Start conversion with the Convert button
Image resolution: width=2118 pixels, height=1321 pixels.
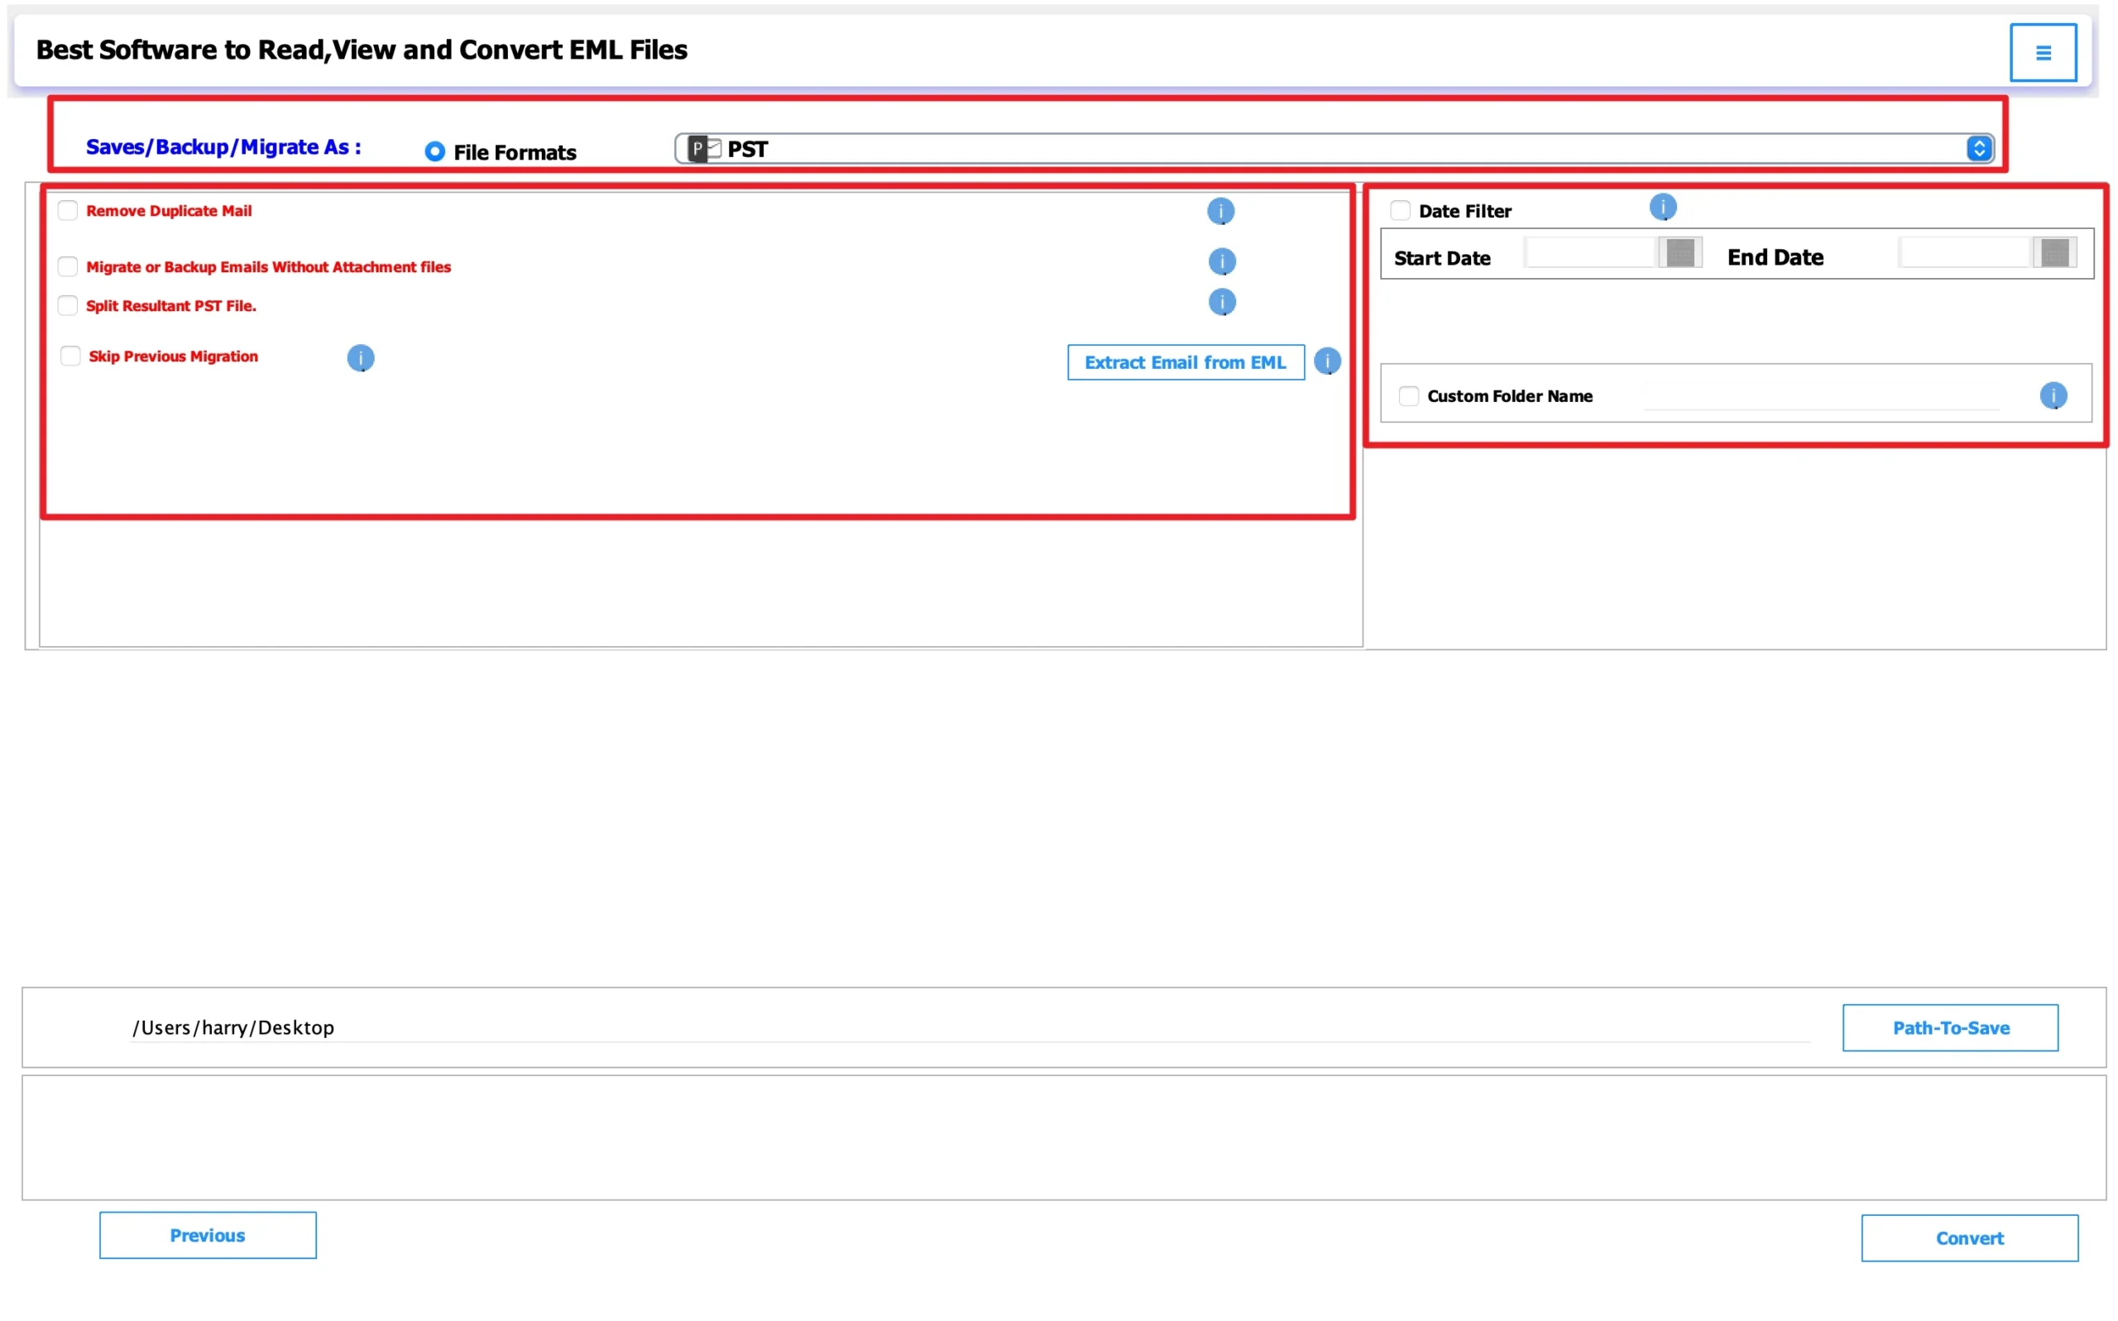point(1968,1239)
